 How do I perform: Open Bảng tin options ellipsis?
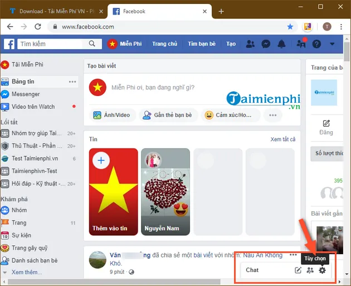pos(72,82)
